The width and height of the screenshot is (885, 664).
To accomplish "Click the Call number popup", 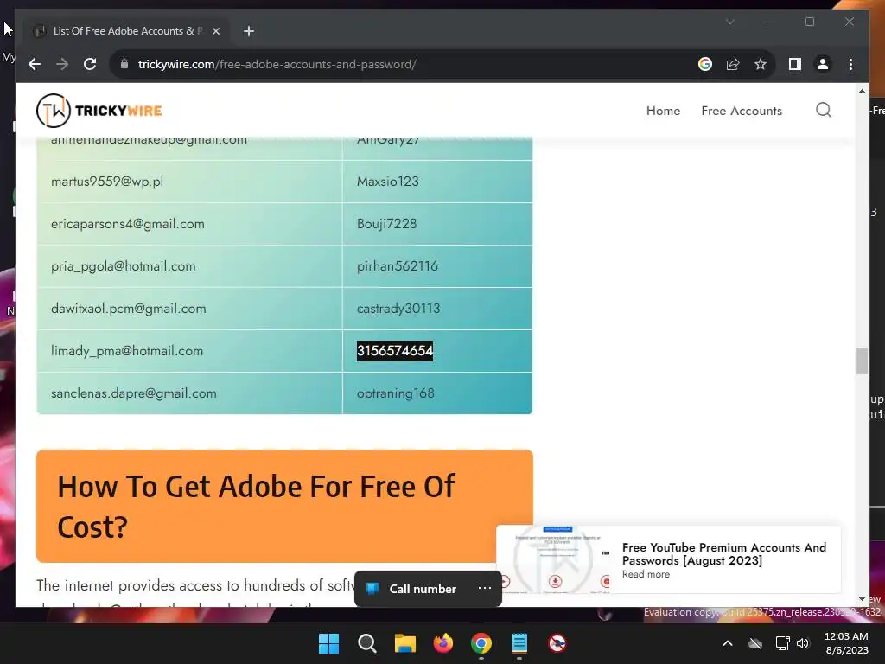I will (423, 589).
